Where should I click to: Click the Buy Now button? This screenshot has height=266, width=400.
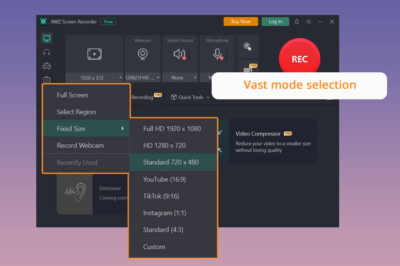point(240,22)
